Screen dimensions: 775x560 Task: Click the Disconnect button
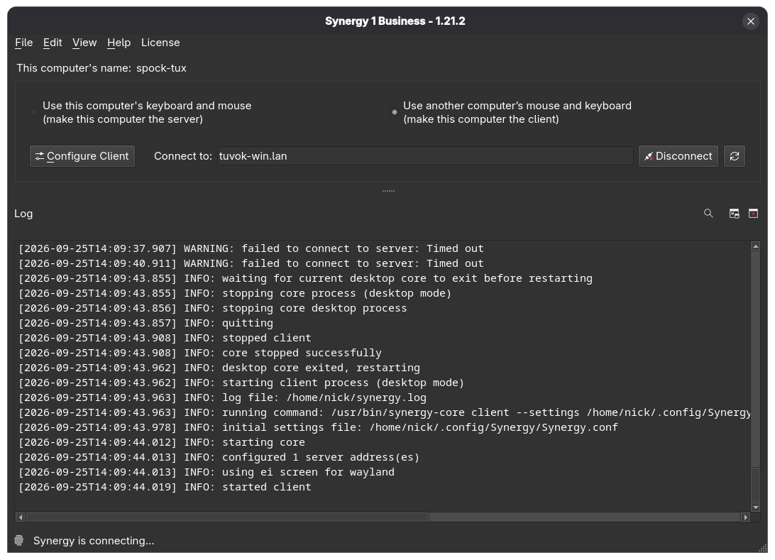[x=678, y=156]
